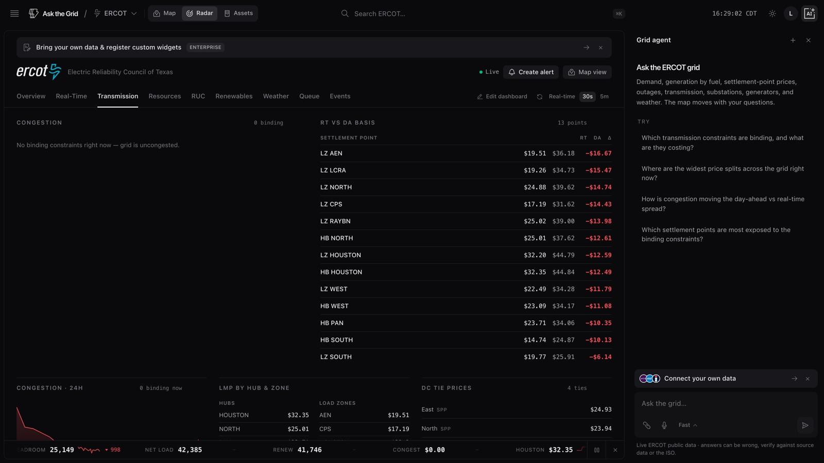Click the NET LOAD 42,385 ticker item
Image resolution: width=824 pixels, height=463 pixels.
174,450
